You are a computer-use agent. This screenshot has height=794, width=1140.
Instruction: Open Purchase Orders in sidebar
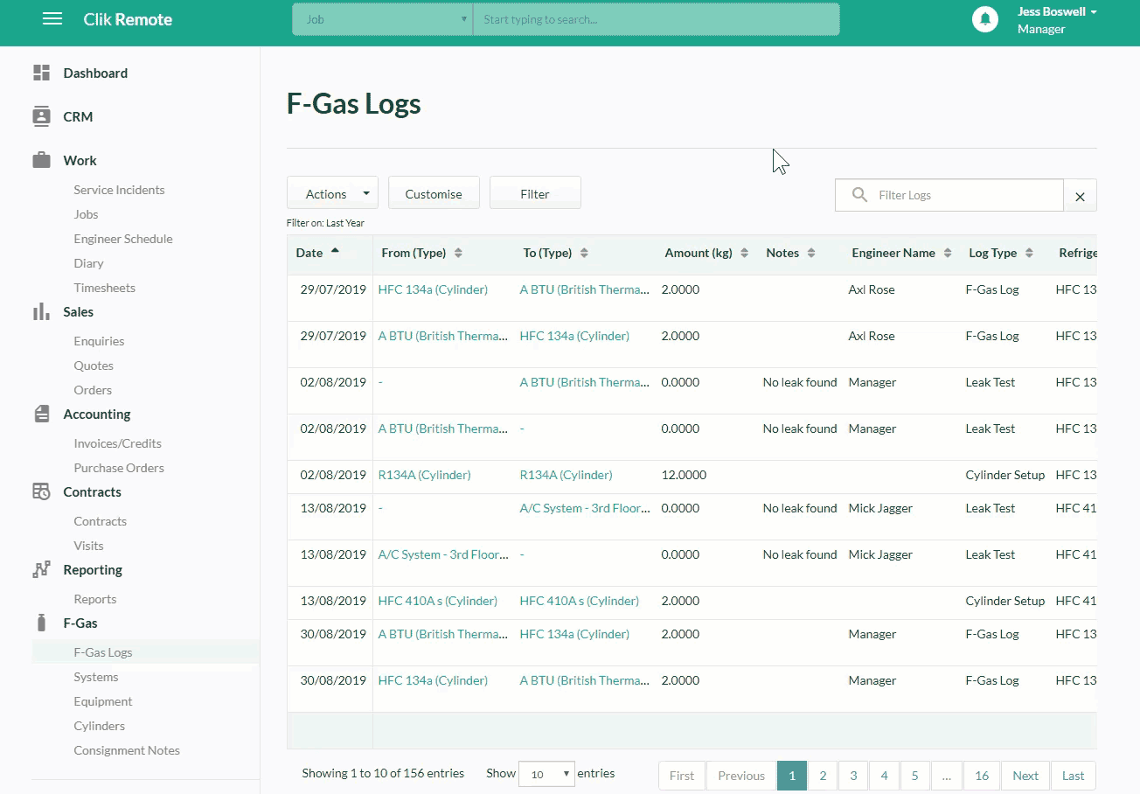[119, 468]
